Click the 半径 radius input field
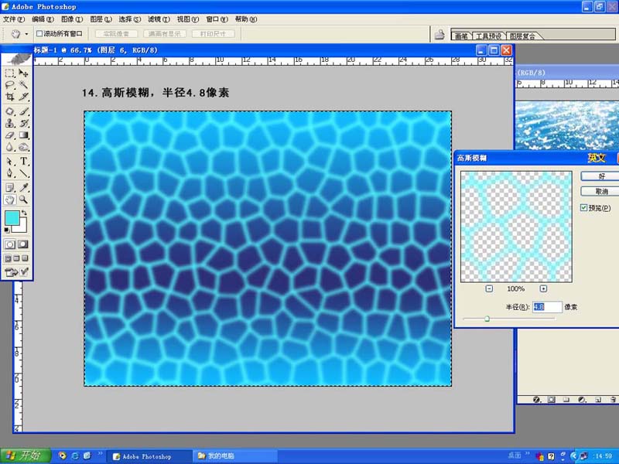The width and height of the screenshot is (619, 464). pos(547,306)
